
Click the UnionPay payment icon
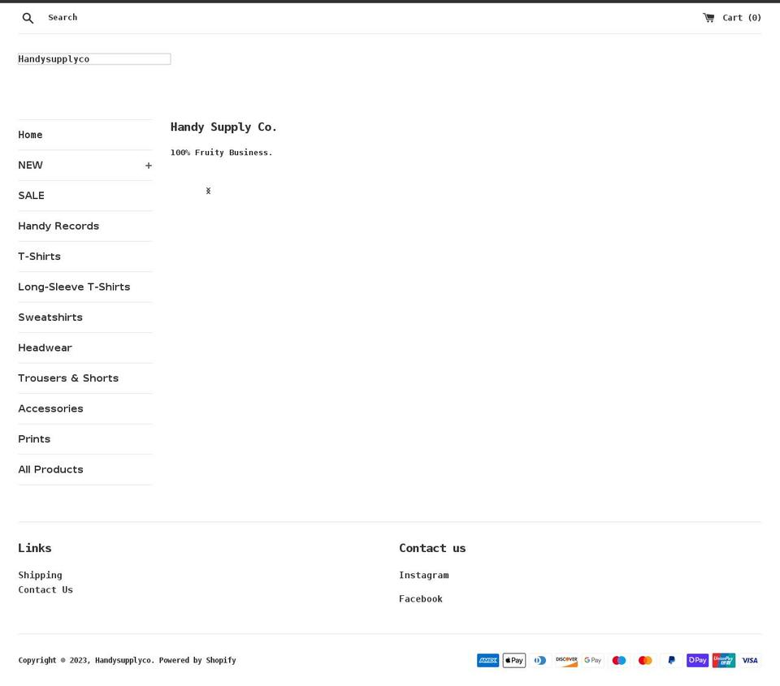click(723, 660)
